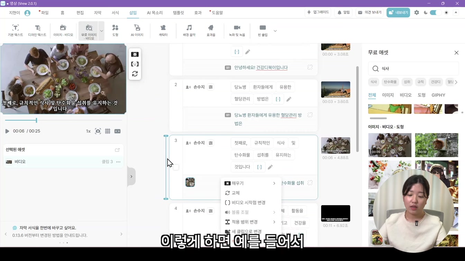
Task: Open clip 3 settings lines icon
Action: [x=211, y=143]
